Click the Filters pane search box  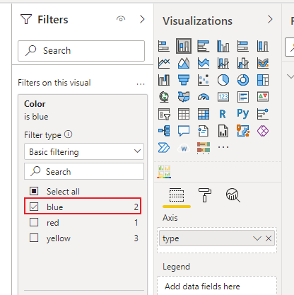click(x=81, y=51)
